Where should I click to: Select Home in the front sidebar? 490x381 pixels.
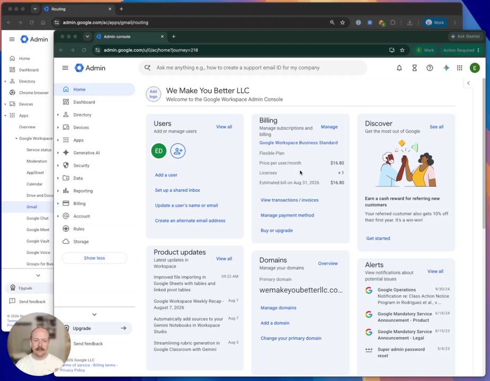tap(95, 89)
